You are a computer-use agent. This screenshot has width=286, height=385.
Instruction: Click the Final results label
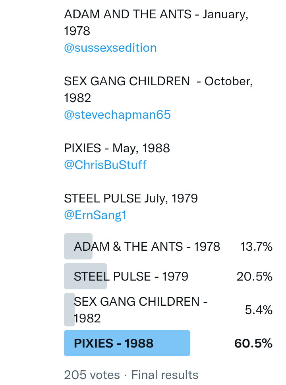(165, 375)
